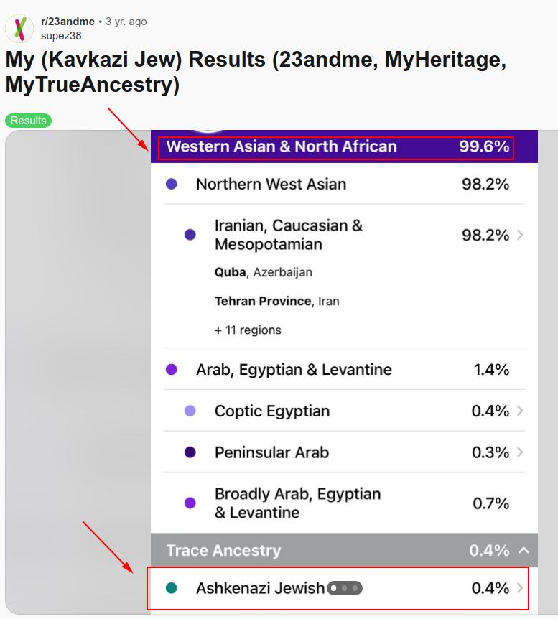558x619 pixels.
Task: Open user supez38's profile
Action: coord(61,35)
